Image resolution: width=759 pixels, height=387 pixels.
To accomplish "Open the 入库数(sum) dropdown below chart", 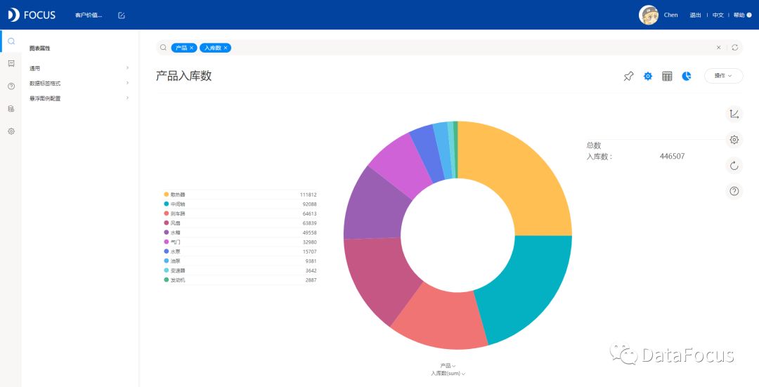I will pos(448,374).
